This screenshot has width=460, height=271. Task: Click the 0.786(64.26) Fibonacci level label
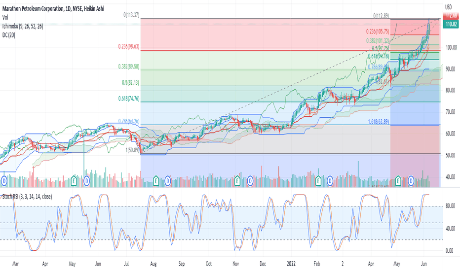(129, 121)
